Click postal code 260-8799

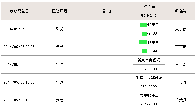click(x=149, y=87)
